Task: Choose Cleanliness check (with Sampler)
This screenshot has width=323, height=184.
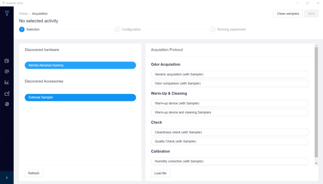Action: [230, 132]
